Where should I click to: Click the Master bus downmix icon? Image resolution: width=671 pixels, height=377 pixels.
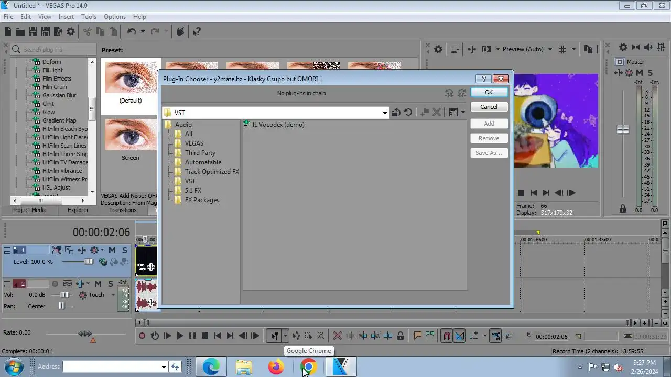636,47
